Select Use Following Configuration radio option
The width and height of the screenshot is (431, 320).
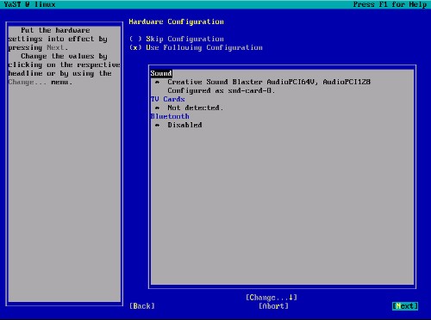click(x=196, y=47)
